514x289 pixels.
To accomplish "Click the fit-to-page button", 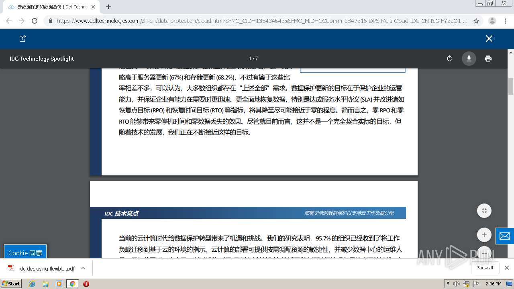I will pyautogui.click(x=484, y=211).
